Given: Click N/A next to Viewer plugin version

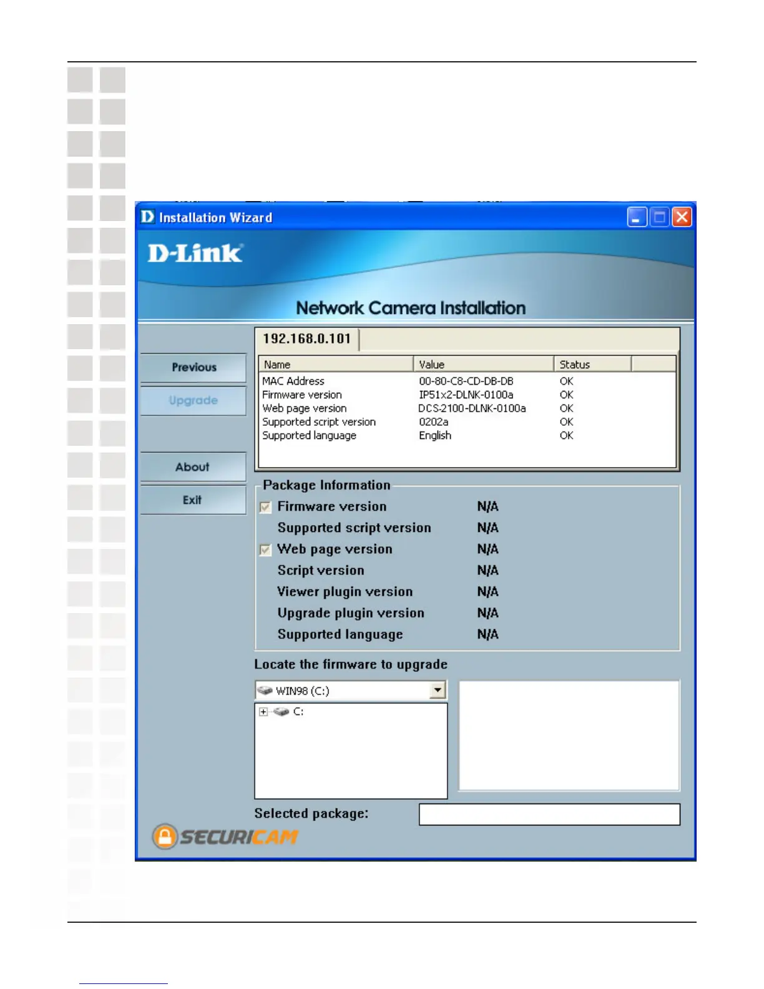Looking at the screenshot, I should coord(488,592).
